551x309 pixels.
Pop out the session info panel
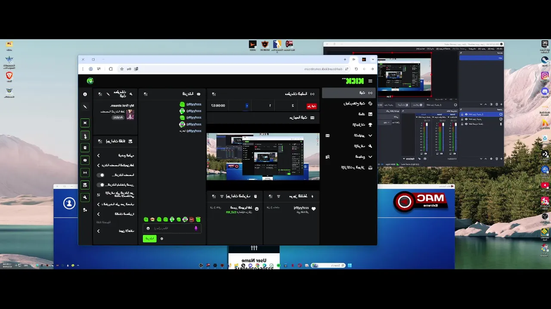pyautogui.click(x=214, y=94)
